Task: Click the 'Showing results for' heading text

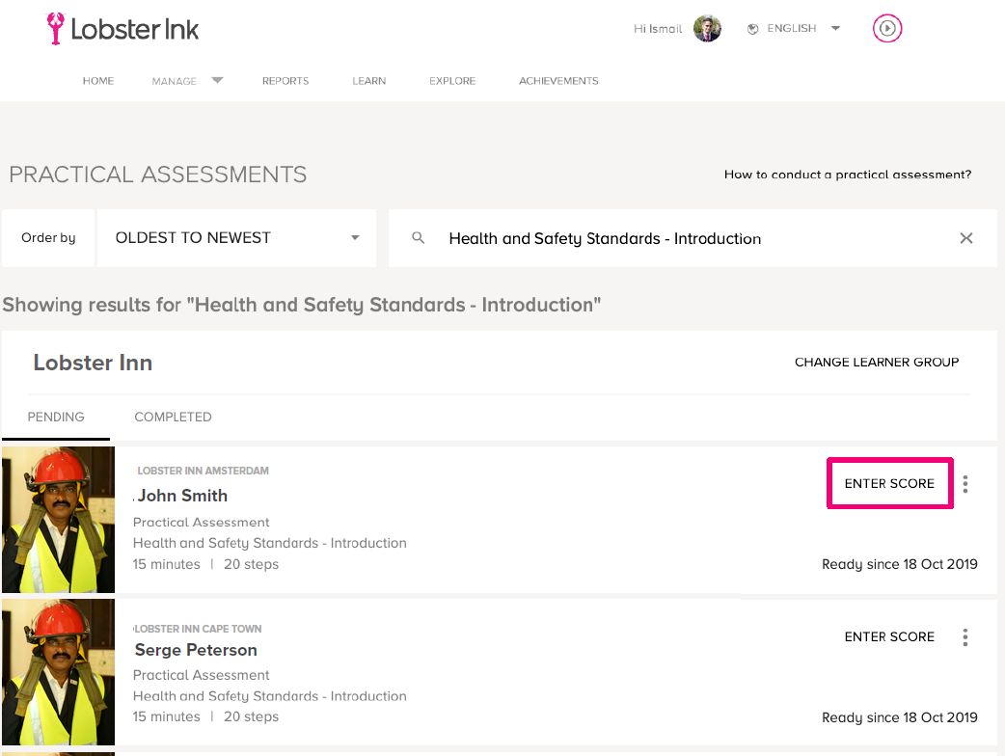Action: [301, 305]
